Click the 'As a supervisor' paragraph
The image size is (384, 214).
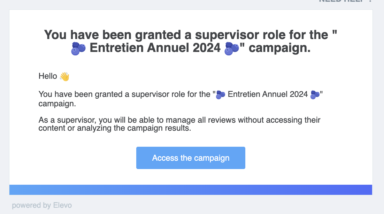tap(179, 124)
